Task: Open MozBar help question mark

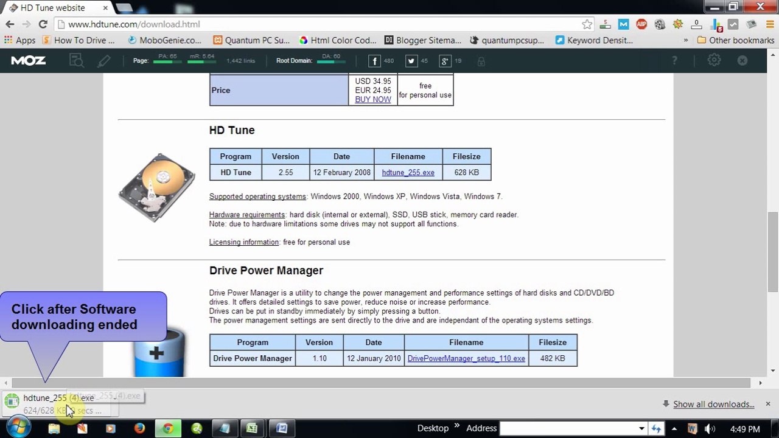Action: coord(674,60)
